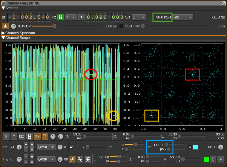
Task: Open the PLL order dropdown showing 4
Action: coord(71,17)
